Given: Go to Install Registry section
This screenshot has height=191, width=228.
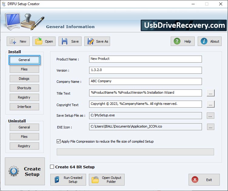Looking at the screenshot, I should pos(24,97).
